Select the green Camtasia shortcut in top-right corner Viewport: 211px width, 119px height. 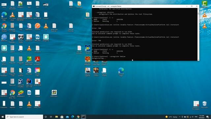(204, 4)
